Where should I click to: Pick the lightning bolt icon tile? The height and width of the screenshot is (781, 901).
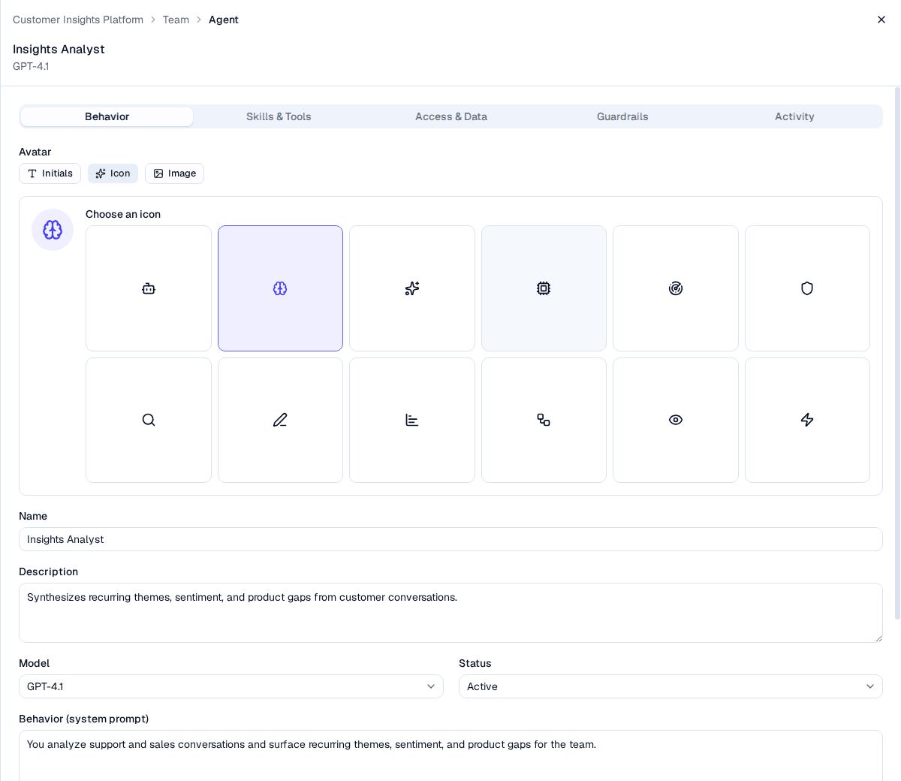pyautogui.click(x=807, y=420)
